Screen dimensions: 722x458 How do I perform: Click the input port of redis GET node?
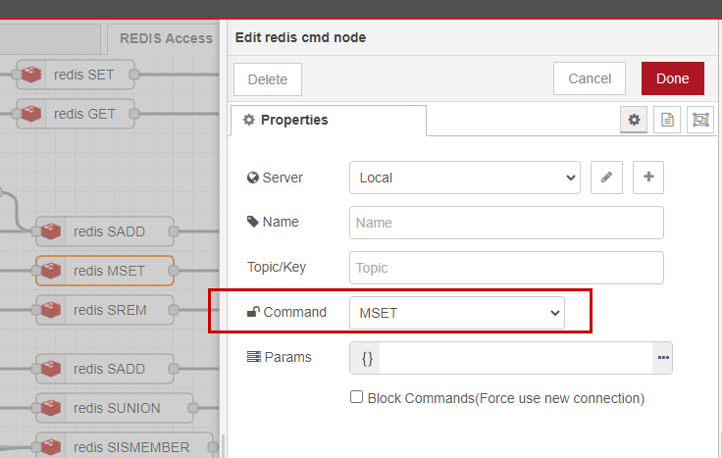pos(17,114)
